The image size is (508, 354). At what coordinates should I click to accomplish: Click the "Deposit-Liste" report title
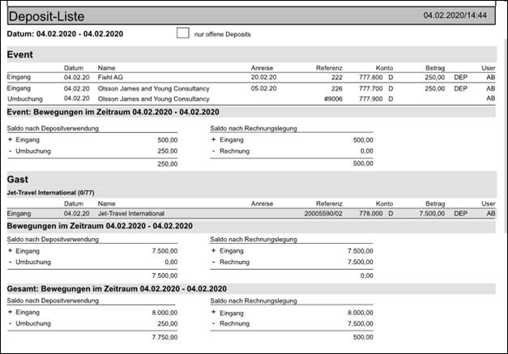50,16
